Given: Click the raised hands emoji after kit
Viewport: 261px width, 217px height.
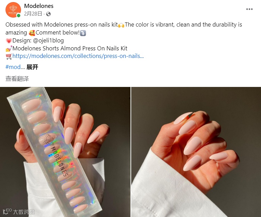Looking at the screenshot, I should coord(121,25).
